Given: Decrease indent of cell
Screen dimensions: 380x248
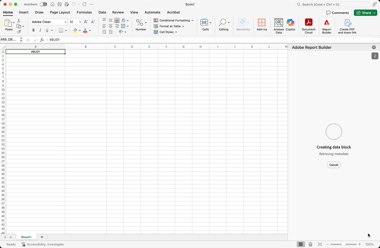Looking at the screenshot, I should click(104, 32).
